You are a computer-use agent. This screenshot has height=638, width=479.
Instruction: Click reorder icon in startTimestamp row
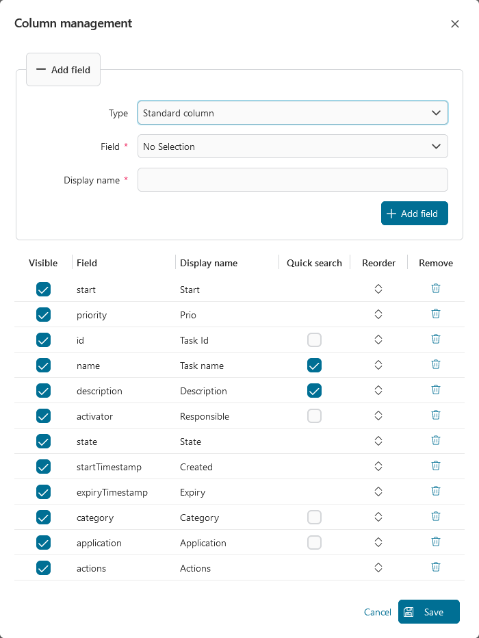378,466
